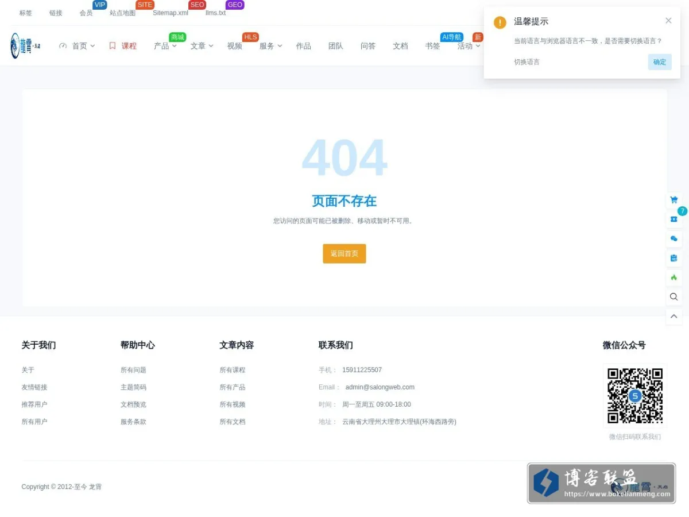
Task: Open the 课程 menu item
Action: pos(129,46)
